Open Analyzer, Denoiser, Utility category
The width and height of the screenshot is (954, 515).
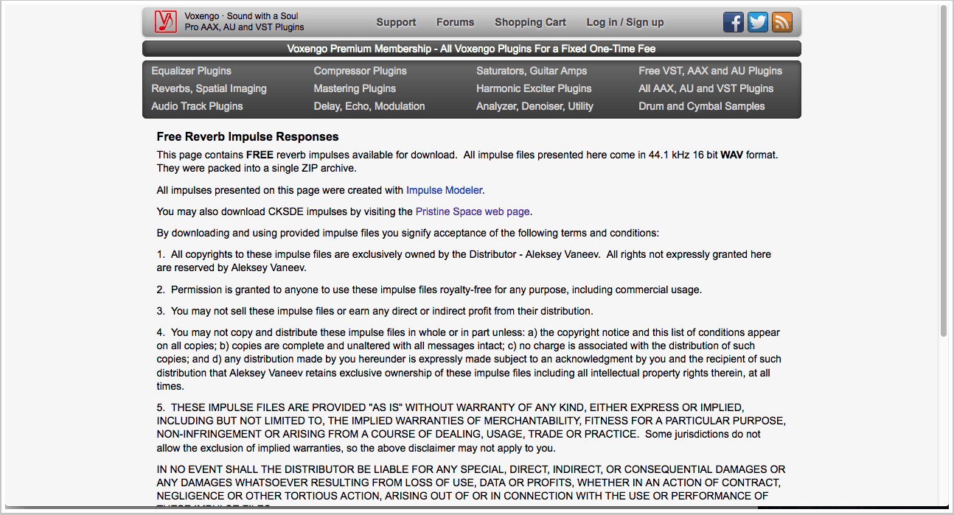(x=535, y=106)
